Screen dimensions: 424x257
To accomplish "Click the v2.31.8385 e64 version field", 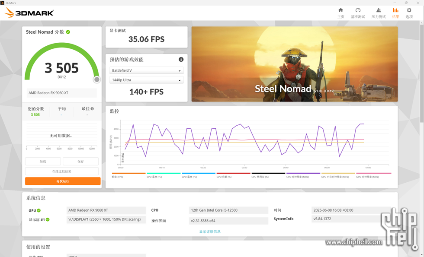I will coord(228,221).
